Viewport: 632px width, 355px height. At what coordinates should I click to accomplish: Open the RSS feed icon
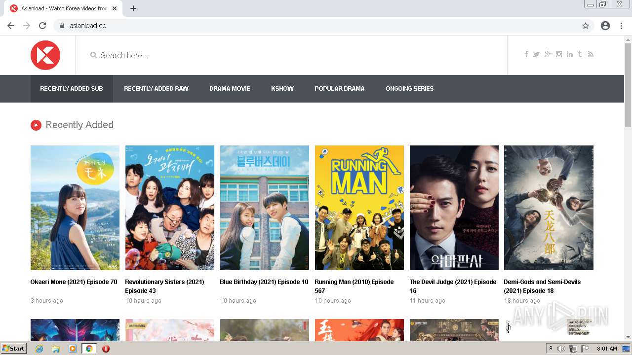click(x=591, y=54)
